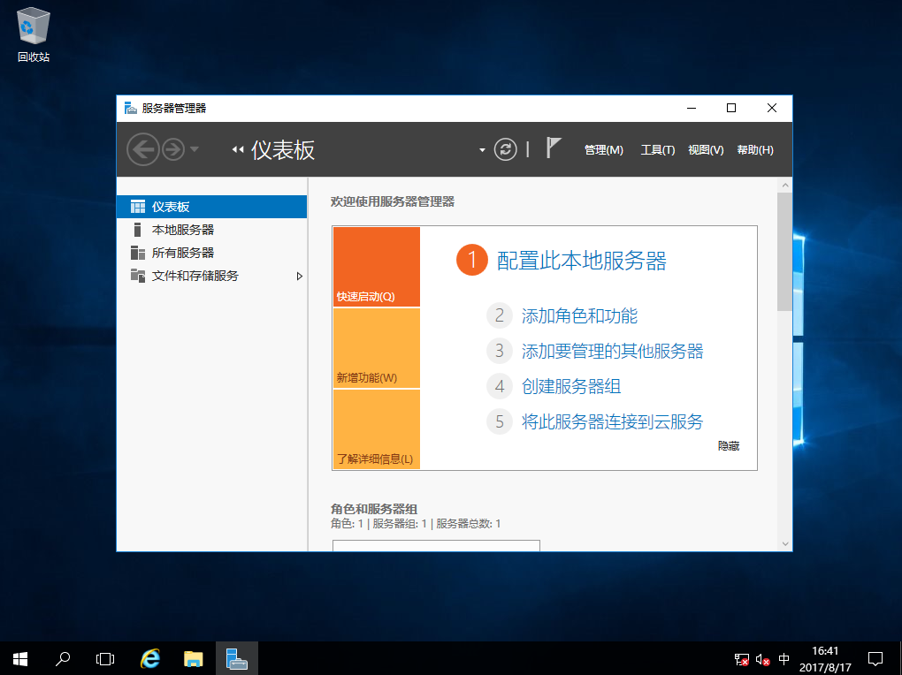This screenshot has height=675, width=902.
Task: Open the dropdown arrow left of refresh
Action: tap(482, 151)
